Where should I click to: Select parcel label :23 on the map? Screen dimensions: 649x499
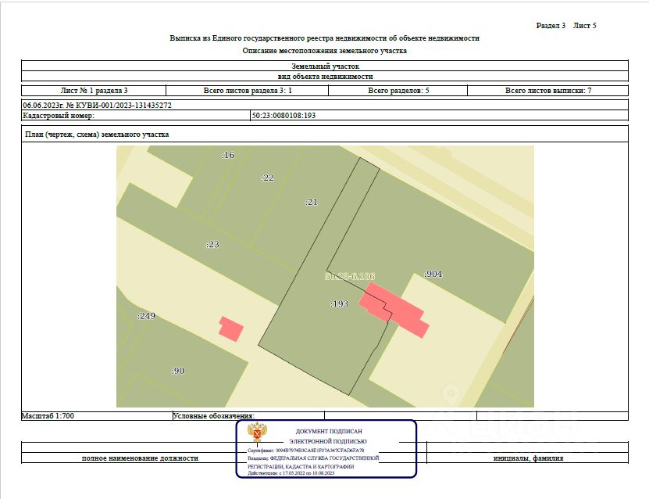coord(212,245)
